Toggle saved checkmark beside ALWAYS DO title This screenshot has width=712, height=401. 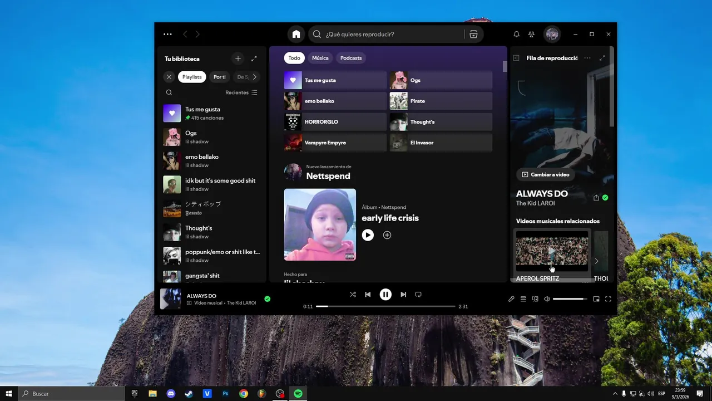coord(605,198)
